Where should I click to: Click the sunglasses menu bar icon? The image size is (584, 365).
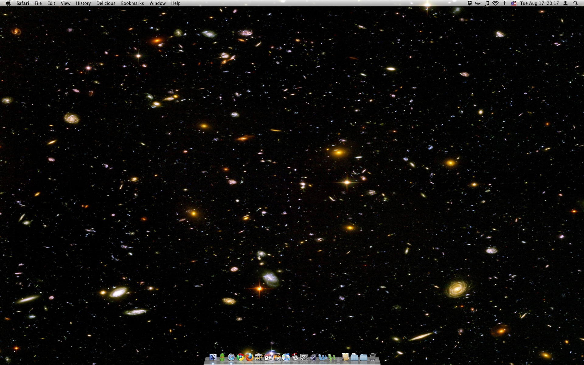478,3
